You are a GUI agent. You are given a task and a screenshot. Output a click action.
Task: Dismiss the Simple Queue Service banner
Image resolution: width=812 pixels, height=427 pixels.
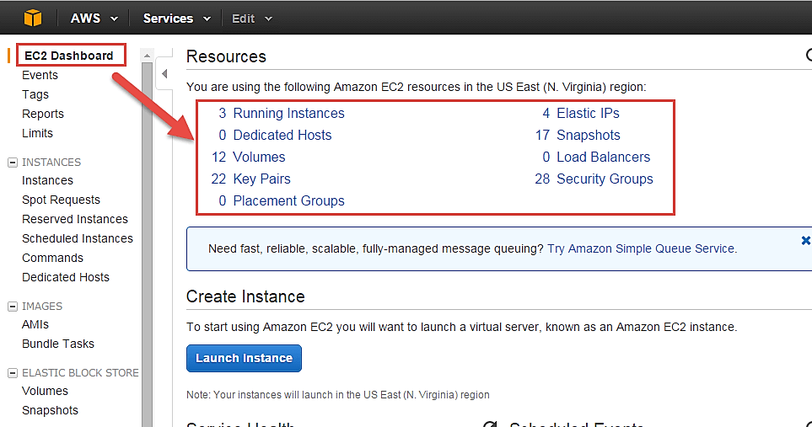pos(805,241)
